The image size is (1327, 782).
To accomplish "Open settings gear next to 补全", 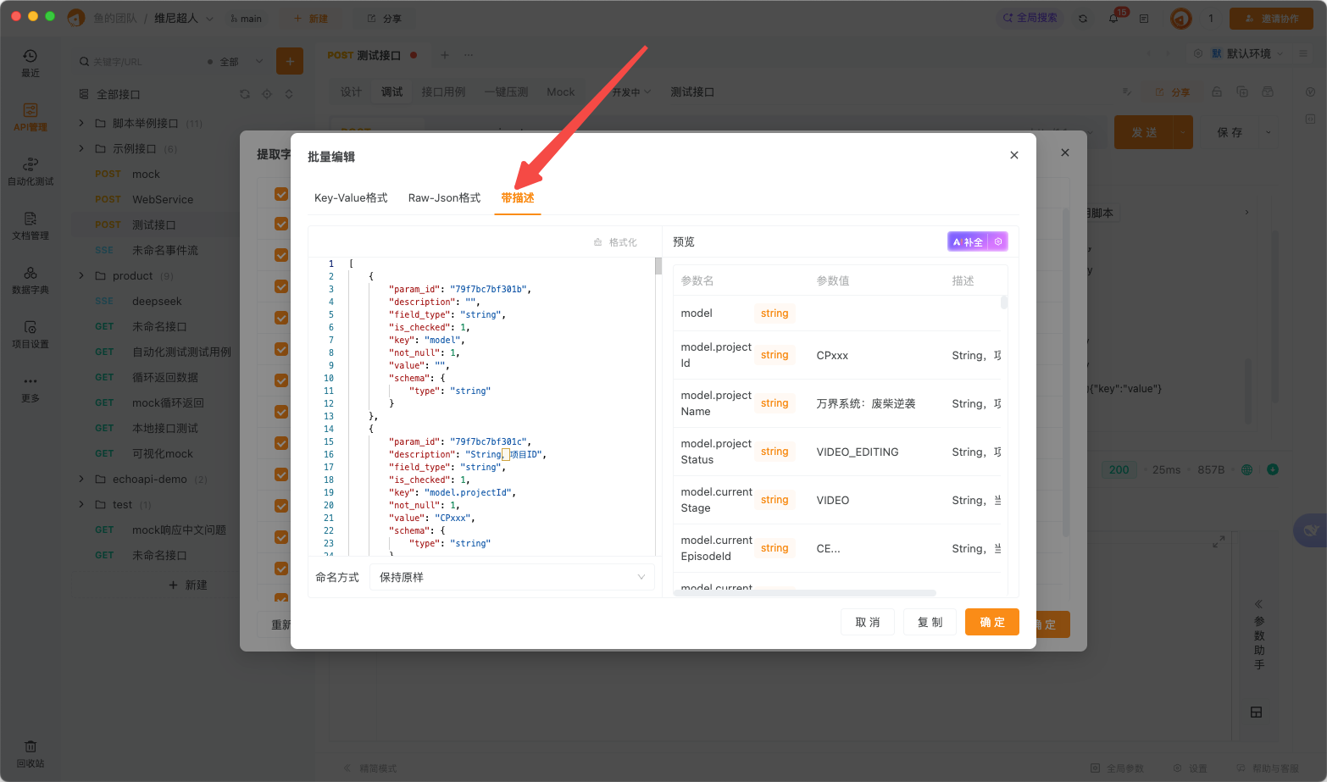I will 998,242.
